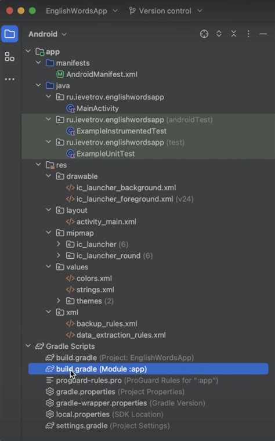Click the colors.xml file icon
275x441 pixels.
(70, 279)
